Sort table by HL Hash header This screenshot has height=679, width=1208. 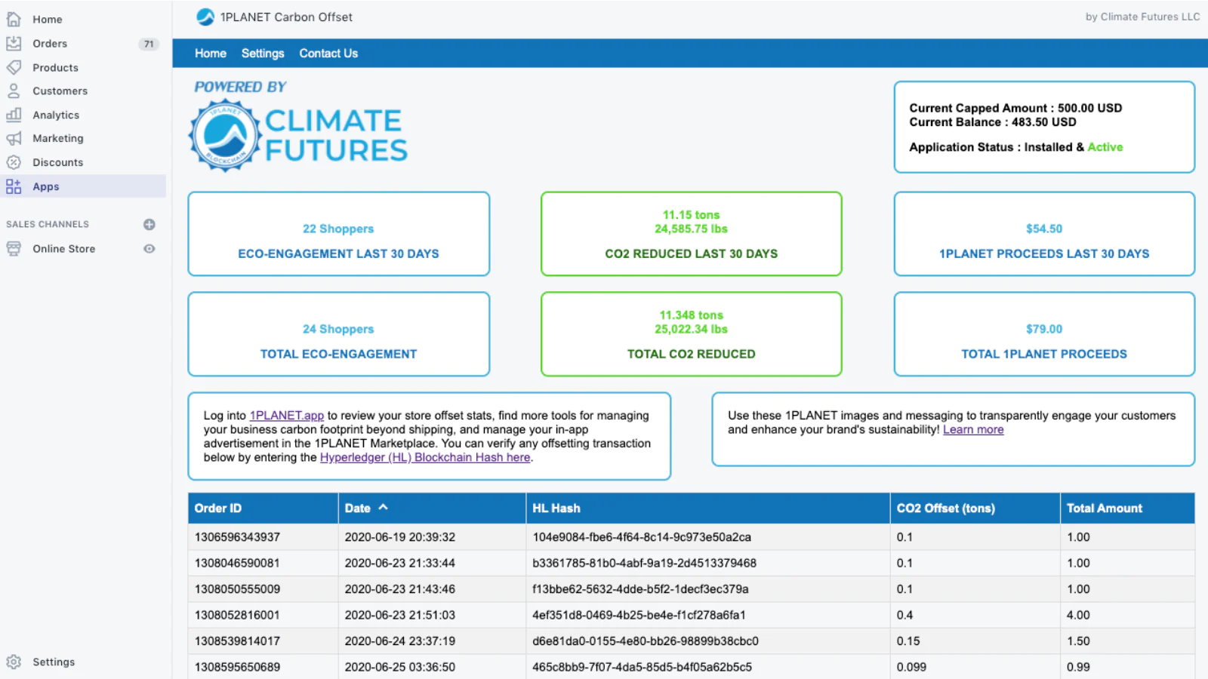click(707, 508)
